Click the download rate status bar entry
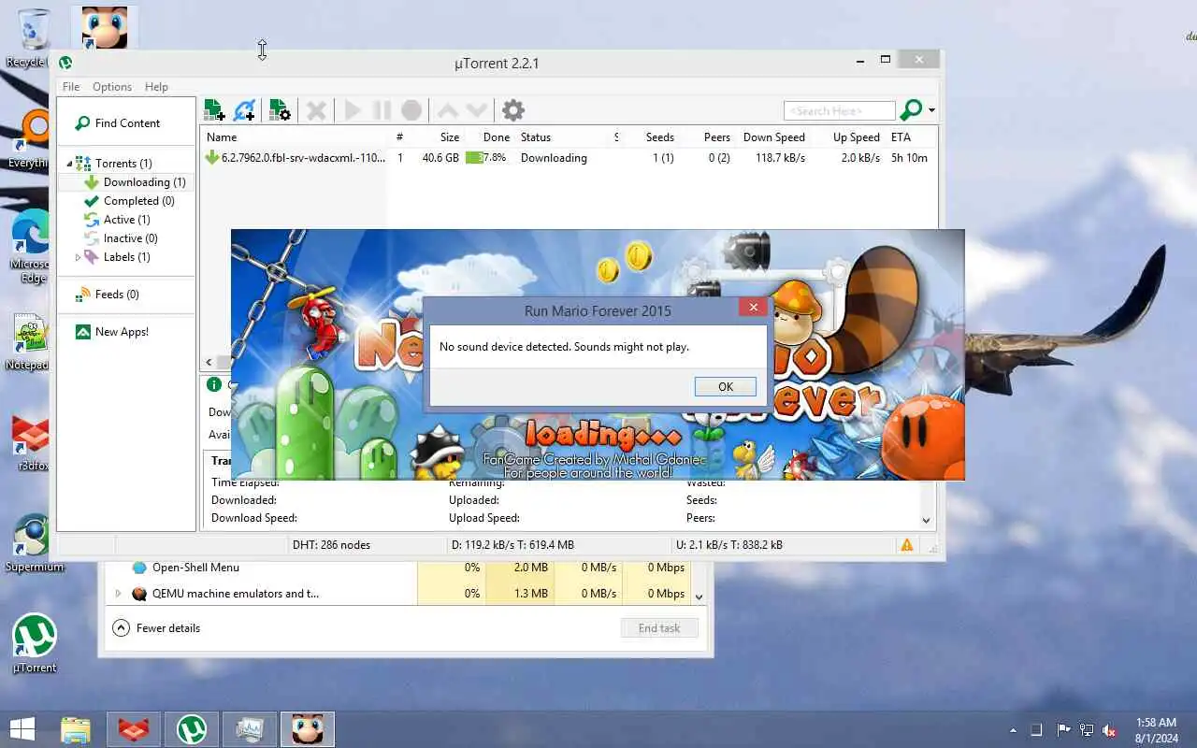 512,544
